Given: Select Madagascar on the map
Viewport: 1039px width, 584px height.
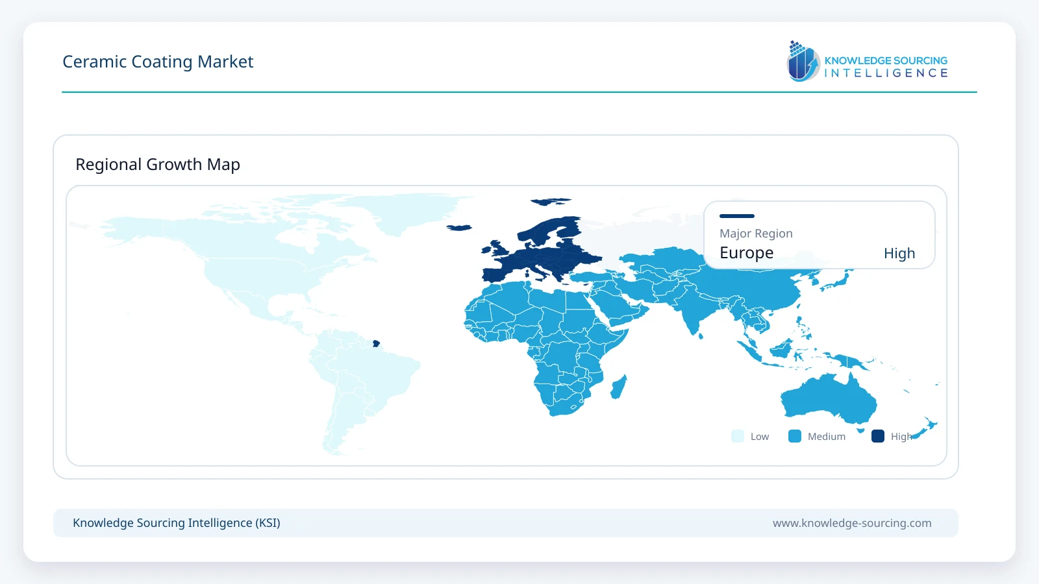Looking at the screenshot, I should point(619,387).
